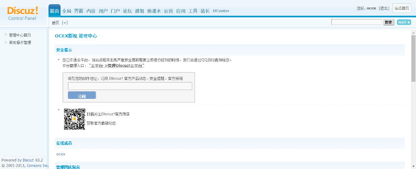Open 常用操作管理 in sidebar

20,42
